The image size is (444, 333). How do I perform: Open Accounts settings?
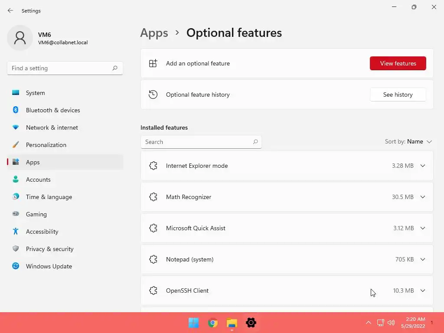65,180
